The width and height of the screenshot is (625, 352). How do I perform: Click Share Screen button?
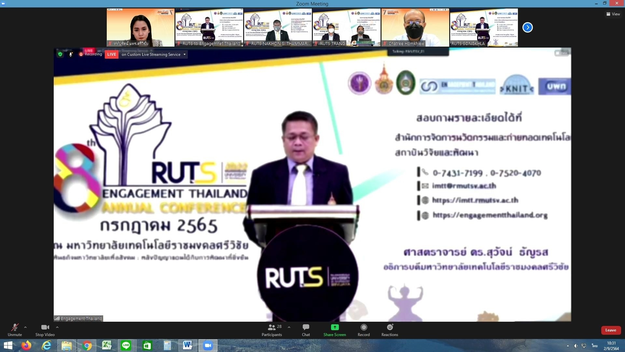[335, 330]
